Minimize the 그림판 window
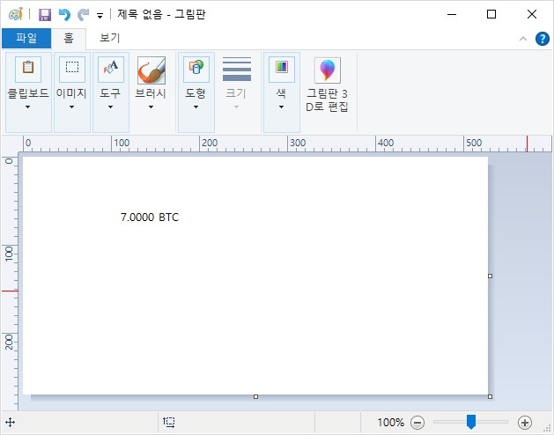This screenshot has width=554, height=435. [452, 14]
